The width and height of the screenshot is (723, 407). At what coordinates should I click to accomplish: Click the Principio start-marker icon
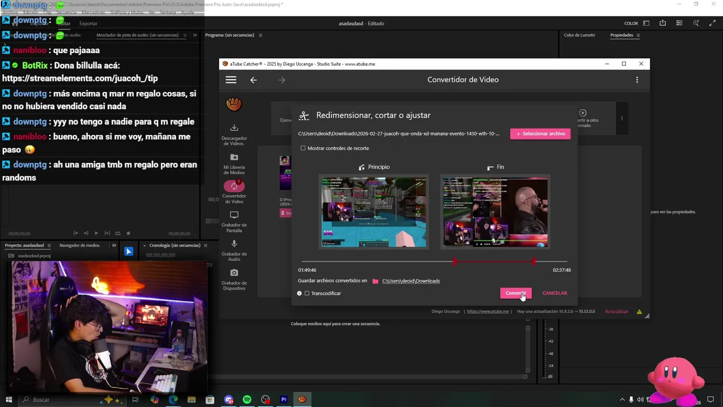[x=361, y=167]
